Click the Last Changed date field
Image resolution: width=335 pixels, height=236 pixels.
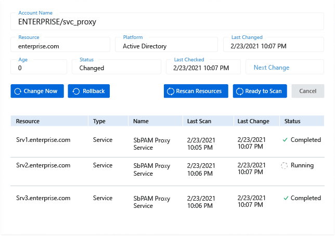coord(274,44)
